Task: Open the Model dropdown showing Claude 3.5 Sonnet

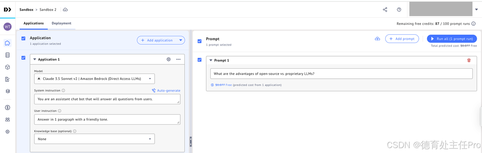Action: [x=94, y=78]
